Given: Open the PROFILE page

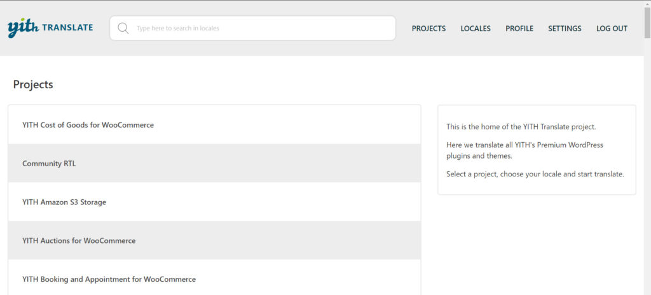Looking at the screenshot, I should (x=519, y=29).
